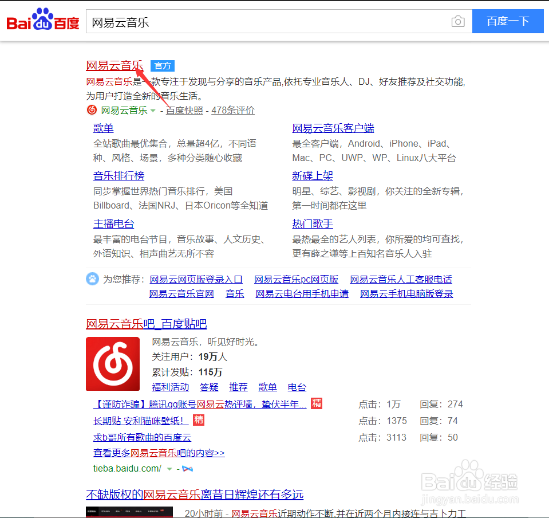549x518 pixels.
Task: Open the 歌单 tieba section link
Action: click(x=268, y=387)
